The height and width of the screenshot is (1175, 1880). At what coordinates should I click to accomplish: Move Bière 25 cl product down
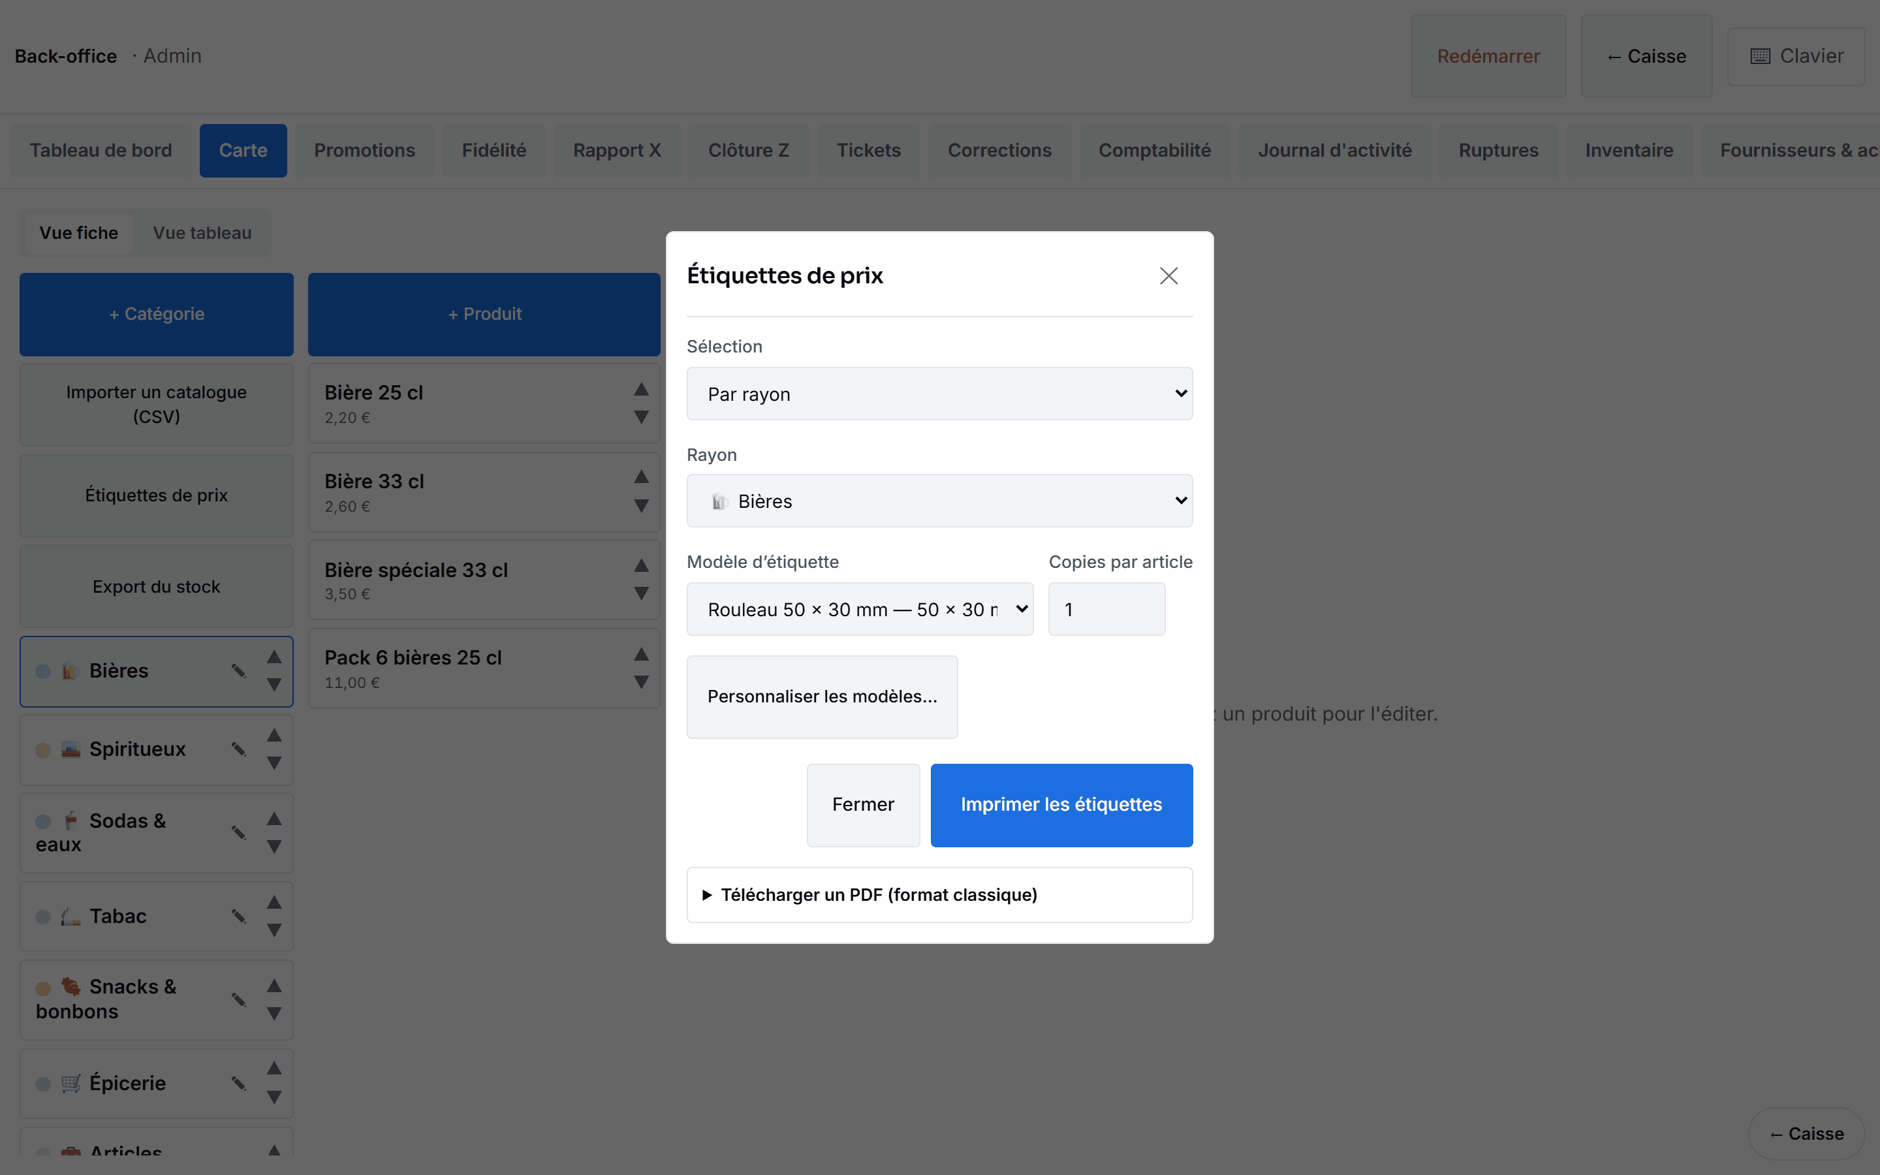click(x=641, y=417)
